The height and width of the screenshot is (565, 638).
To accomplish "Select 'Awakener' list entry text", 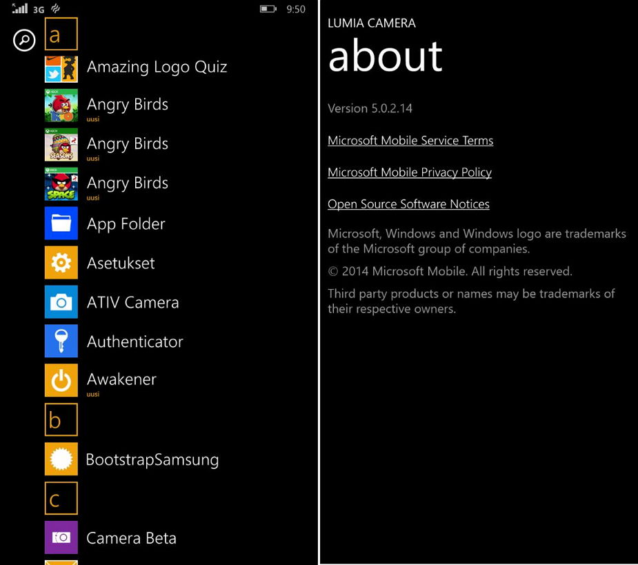I will 121,379.
